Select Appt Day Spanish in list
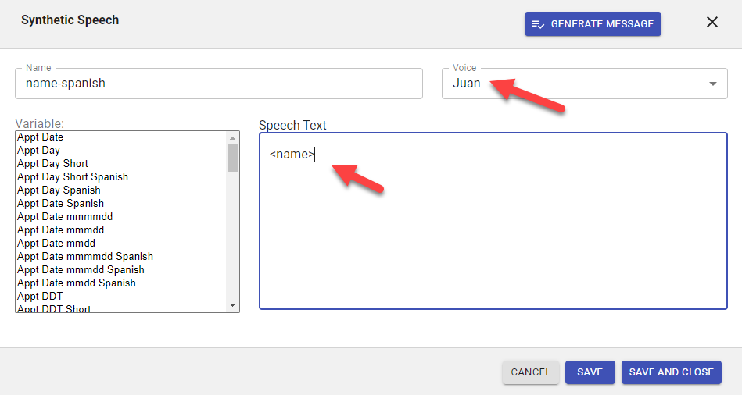This screenshot has width=742, height=395. [x=59, y=190]
